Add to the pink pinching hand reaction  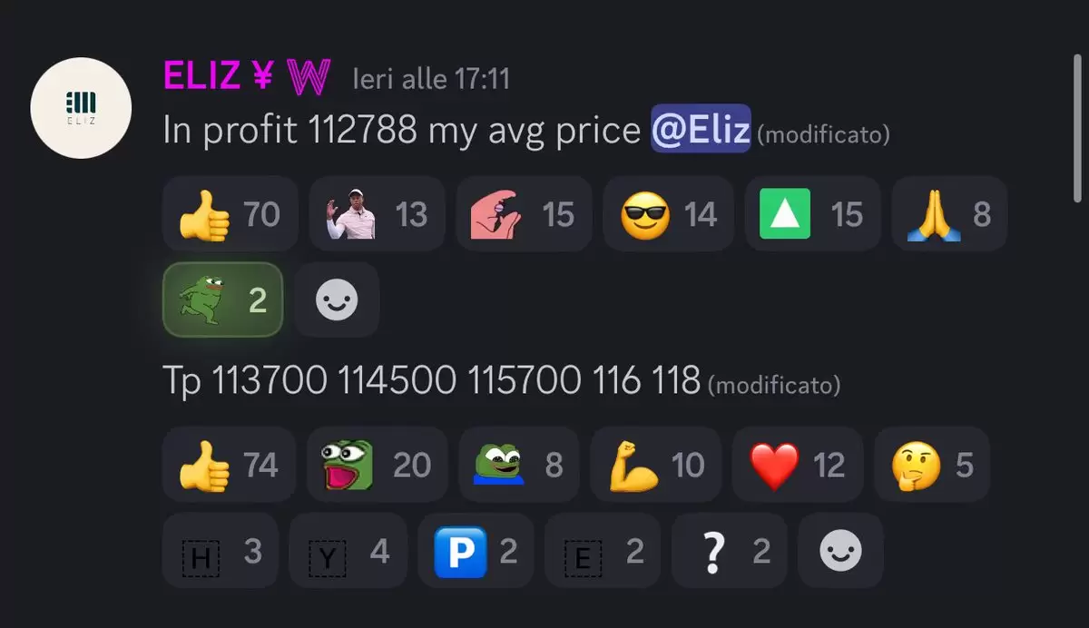coord(524,214)
